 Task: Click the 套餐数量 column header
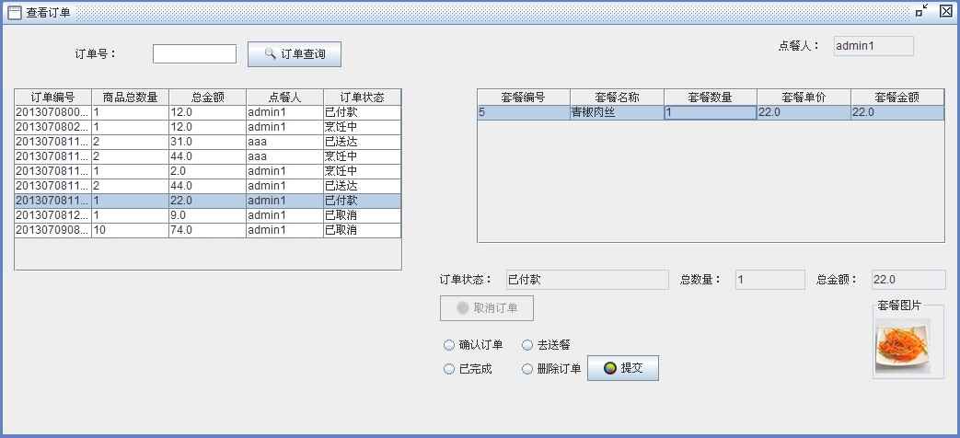coord(711,98)
